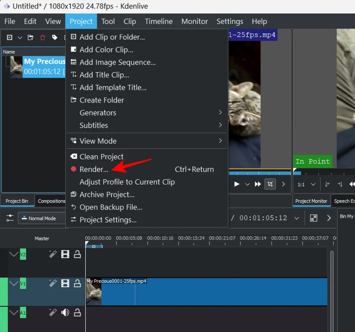
Task: Choose Add Image Sequence menu entry
Action: pyautogui.click(x=147, y=62)
